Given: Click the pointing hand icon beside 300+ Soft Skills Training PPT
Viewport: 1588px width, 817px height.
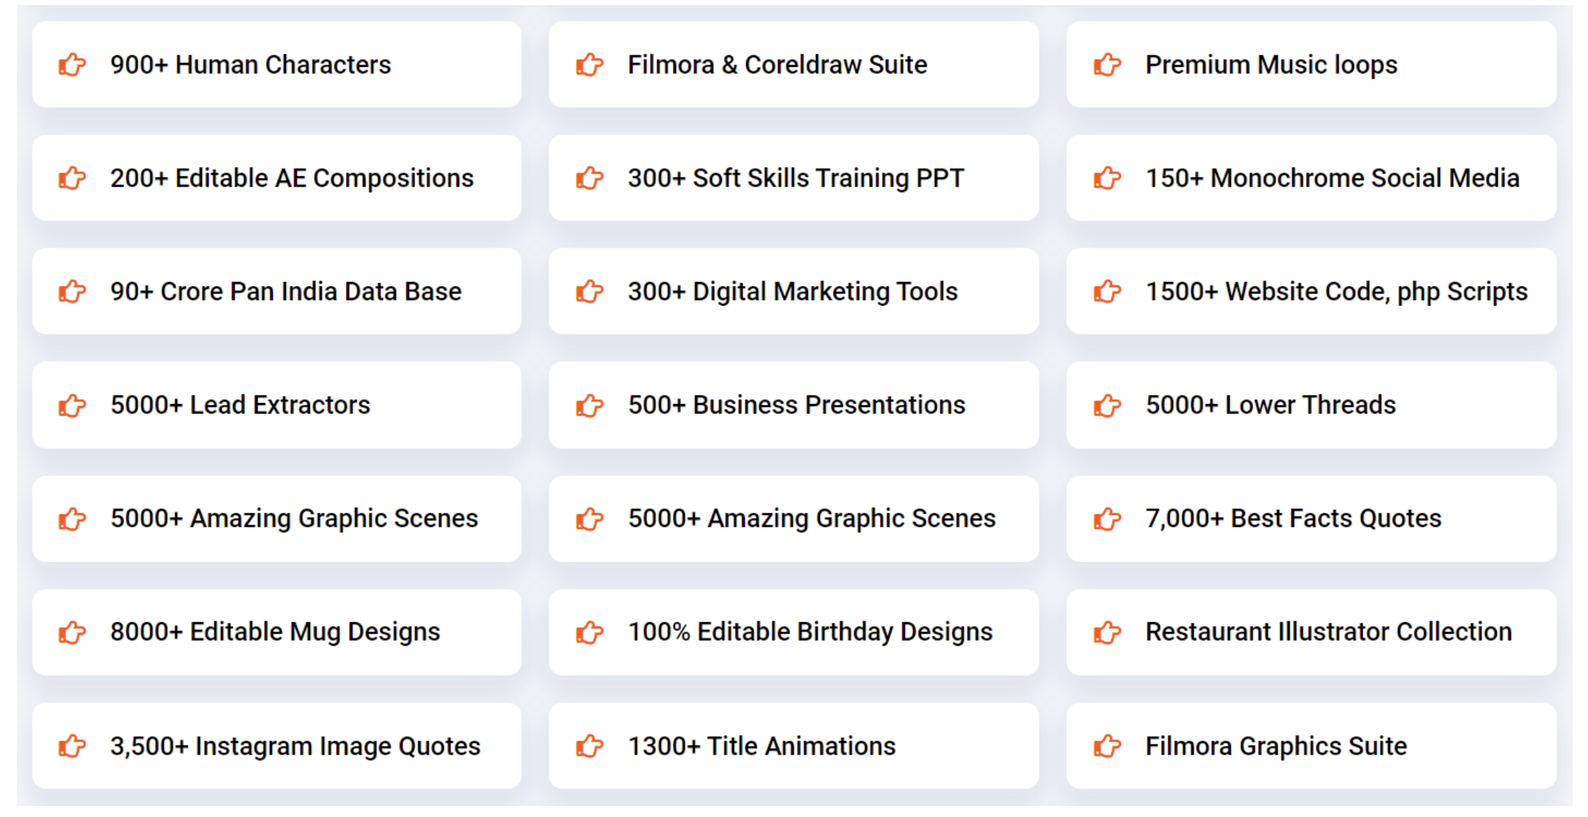Looking at the screenshot, I should point(589,178).
